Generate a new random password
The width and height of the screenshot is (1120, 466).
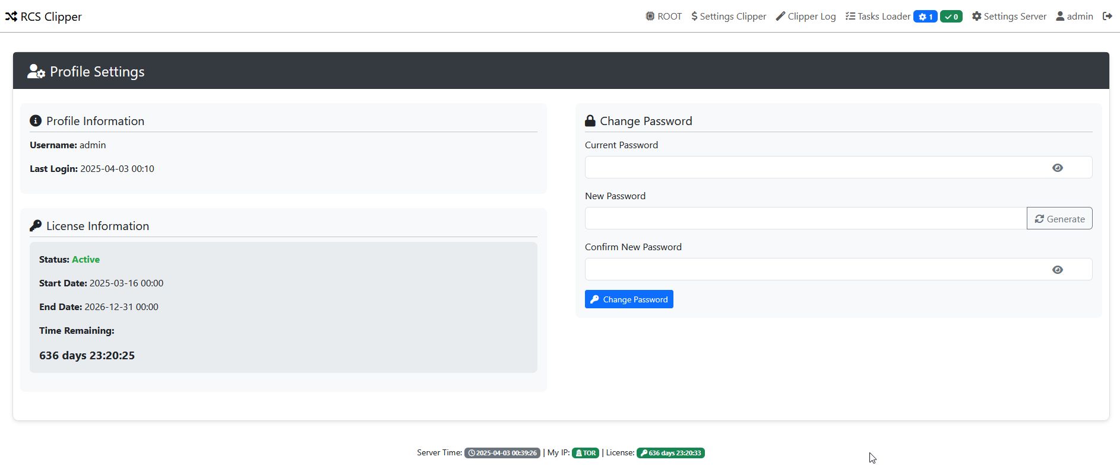pos(1059,218)
